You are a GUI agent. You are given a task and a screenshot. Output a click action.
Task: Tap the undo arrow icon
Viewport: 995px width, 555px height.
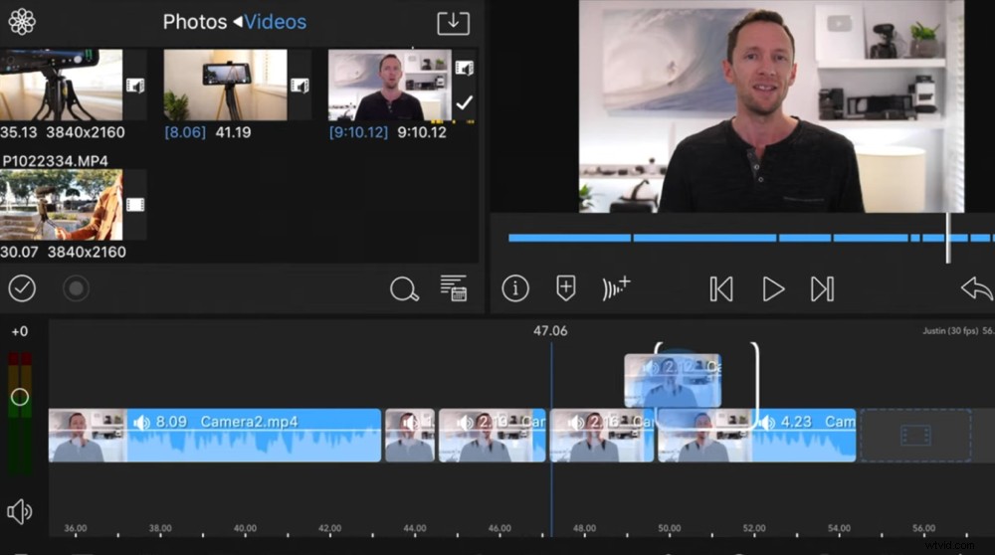(x=977, y=288)
